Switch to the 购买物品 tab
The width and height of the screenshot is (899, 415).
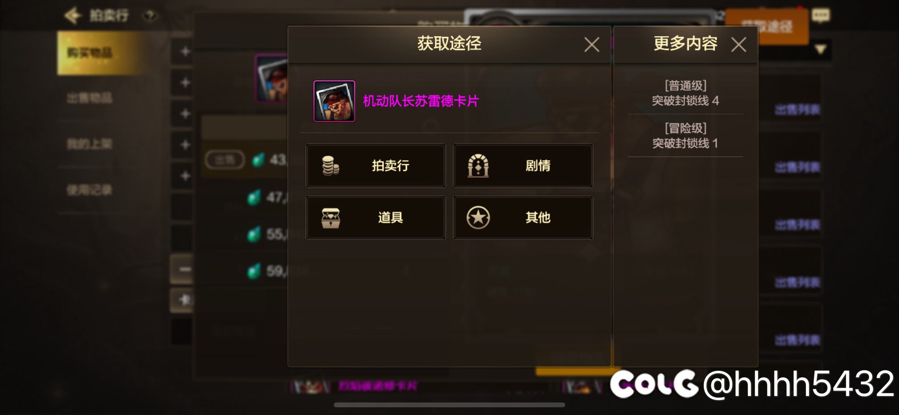pyautogui.click(x=102, y=53)
